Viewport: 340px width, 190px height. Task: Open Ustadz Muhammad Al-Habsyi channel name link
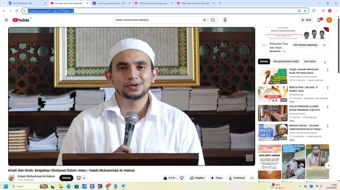click(36, 176)
